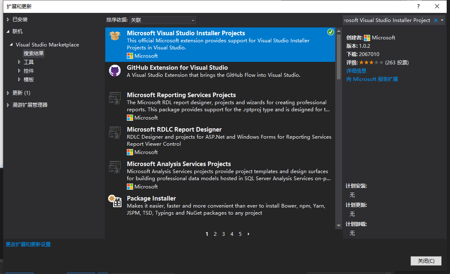Clear the search box with X
This screenshot has height=274, width=450.
coord(435,20)
